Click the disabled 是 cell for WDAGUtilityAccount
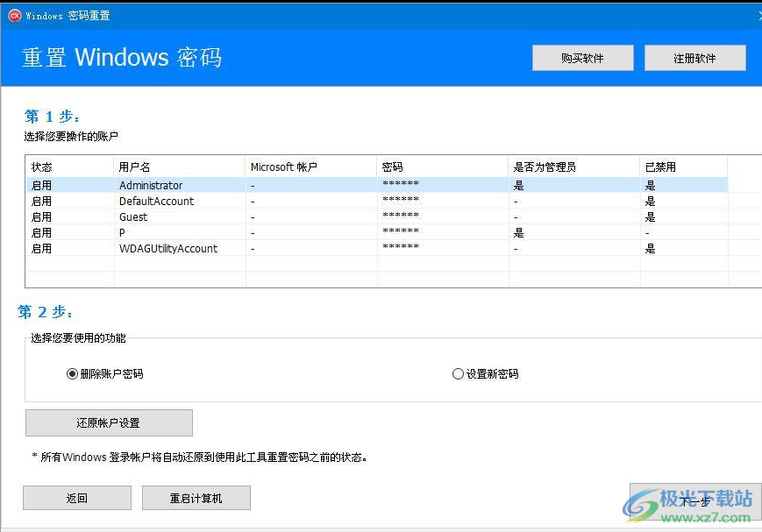Screen dimensions: 762x532 coord(650,249)
